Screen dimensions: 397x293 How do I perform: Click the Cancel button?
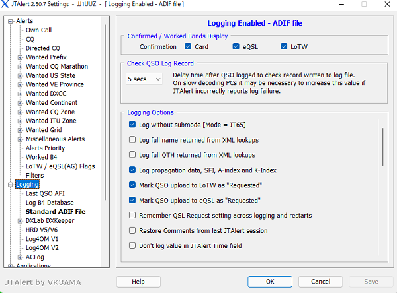click(321, 282)
